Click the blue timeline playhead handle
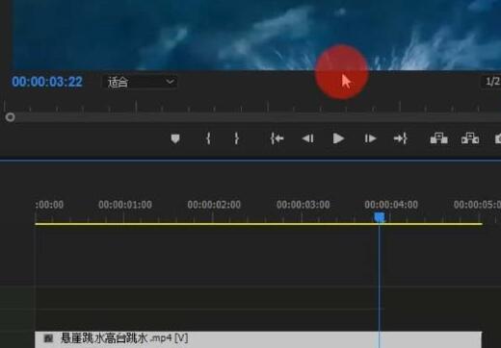Viewport: 501px width, 348px height. pyautogui.click(x=380, y=217)
